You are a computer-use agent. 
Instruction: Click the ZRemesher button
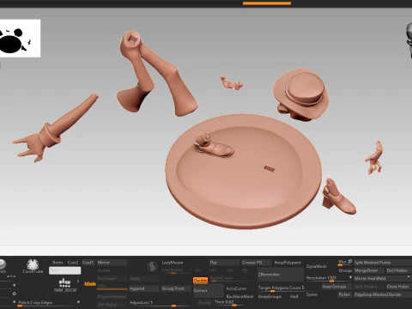[x=281, y=275]
